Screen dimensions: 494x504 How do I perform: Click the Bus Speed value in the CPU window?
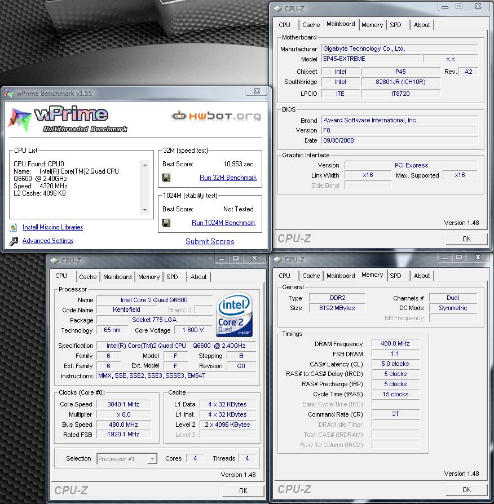pos(123,425)
